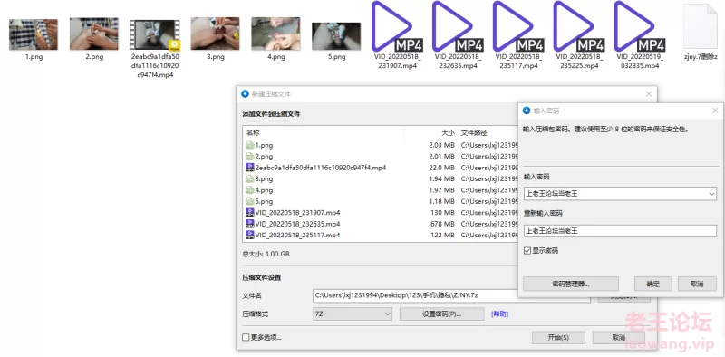This screenshot has height=357, width=725.
Task: Confirm the password with 确定
Action: point(652,284)
